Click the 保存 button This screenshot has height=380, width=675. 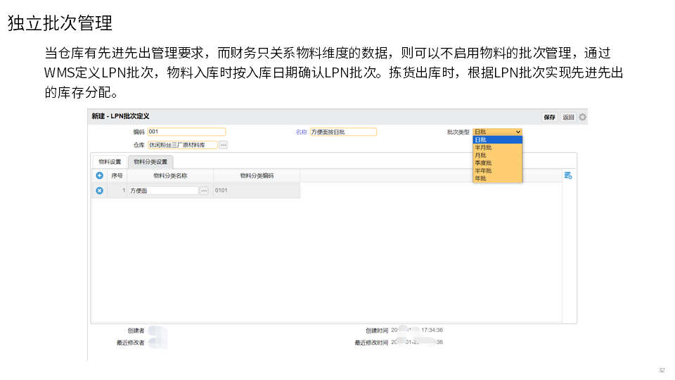(549, 118)
